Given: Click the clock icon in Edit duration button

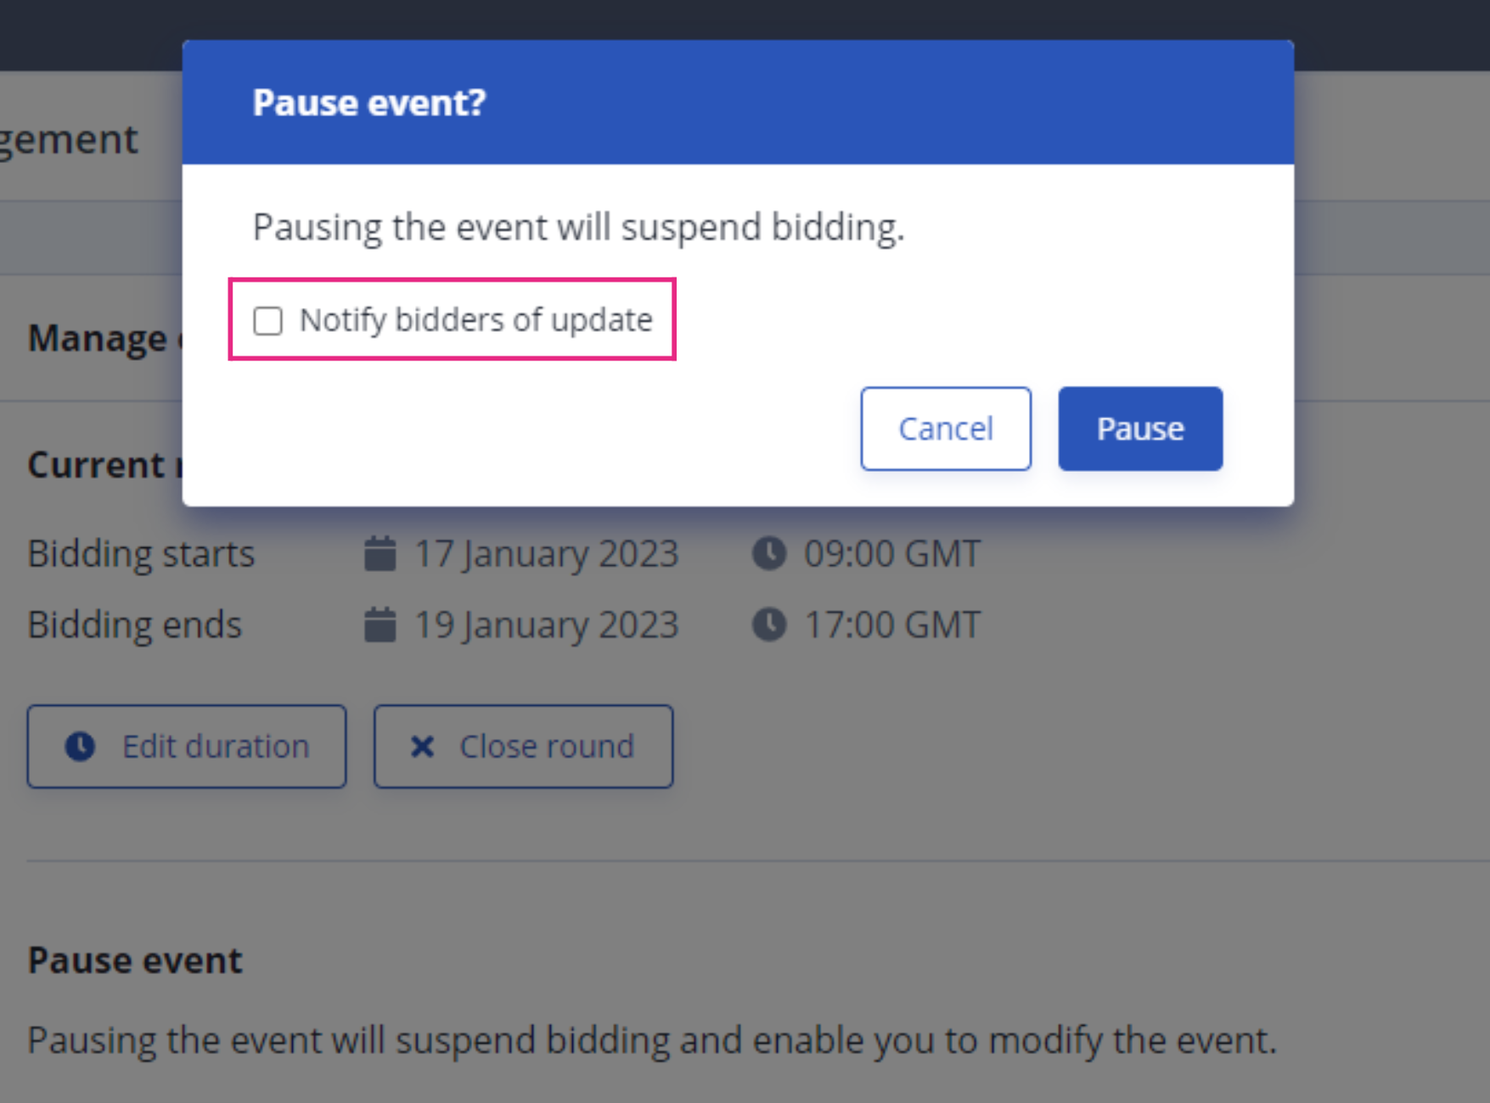Looking at the screenshot, I should (x=81, y=747).
